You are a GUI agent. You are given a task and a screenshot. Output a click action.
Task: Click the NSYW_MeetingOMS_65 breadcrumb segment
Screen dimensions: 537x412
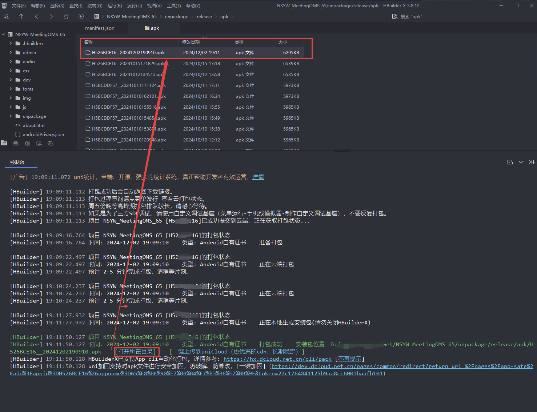[x=132, y=16]
